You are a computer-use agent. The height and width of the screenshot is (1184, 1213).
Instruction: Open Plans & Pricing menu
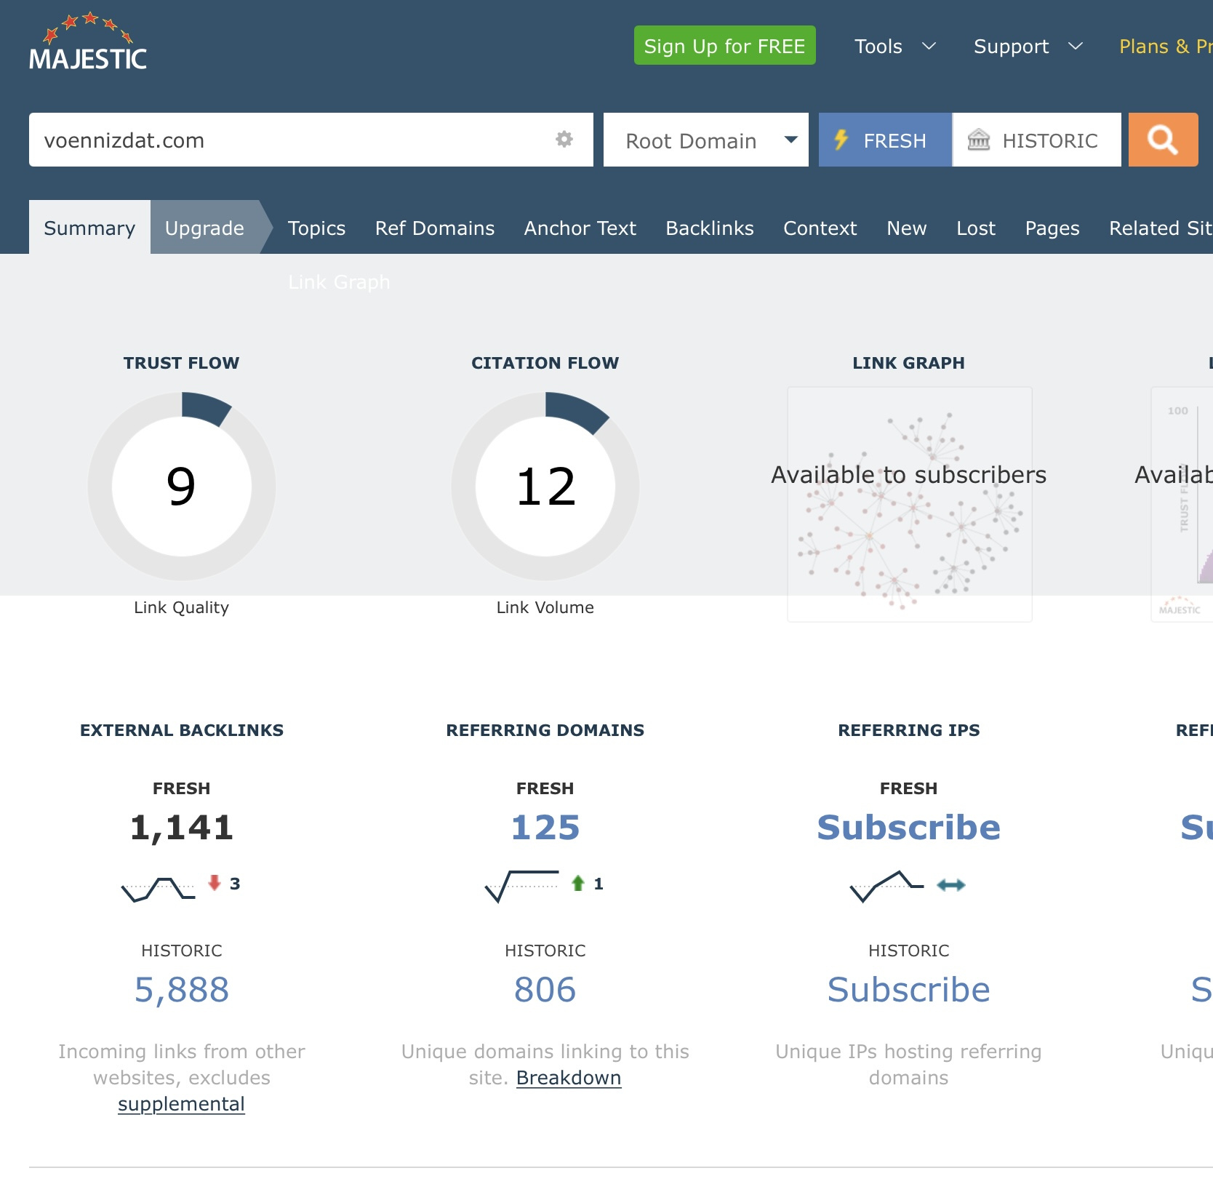1166,47
